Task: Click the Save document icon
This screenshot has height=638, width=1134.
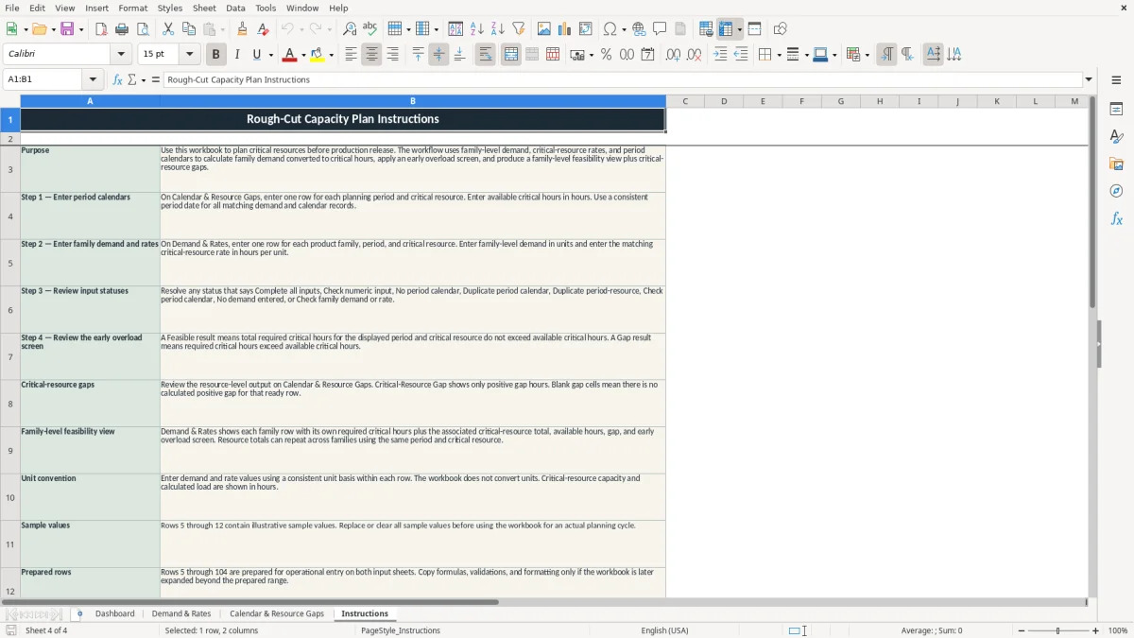Action: 67,29
